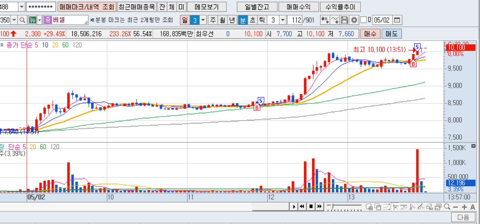Click the 다음 next button
The image size is (480, 224).
(463, 217)
